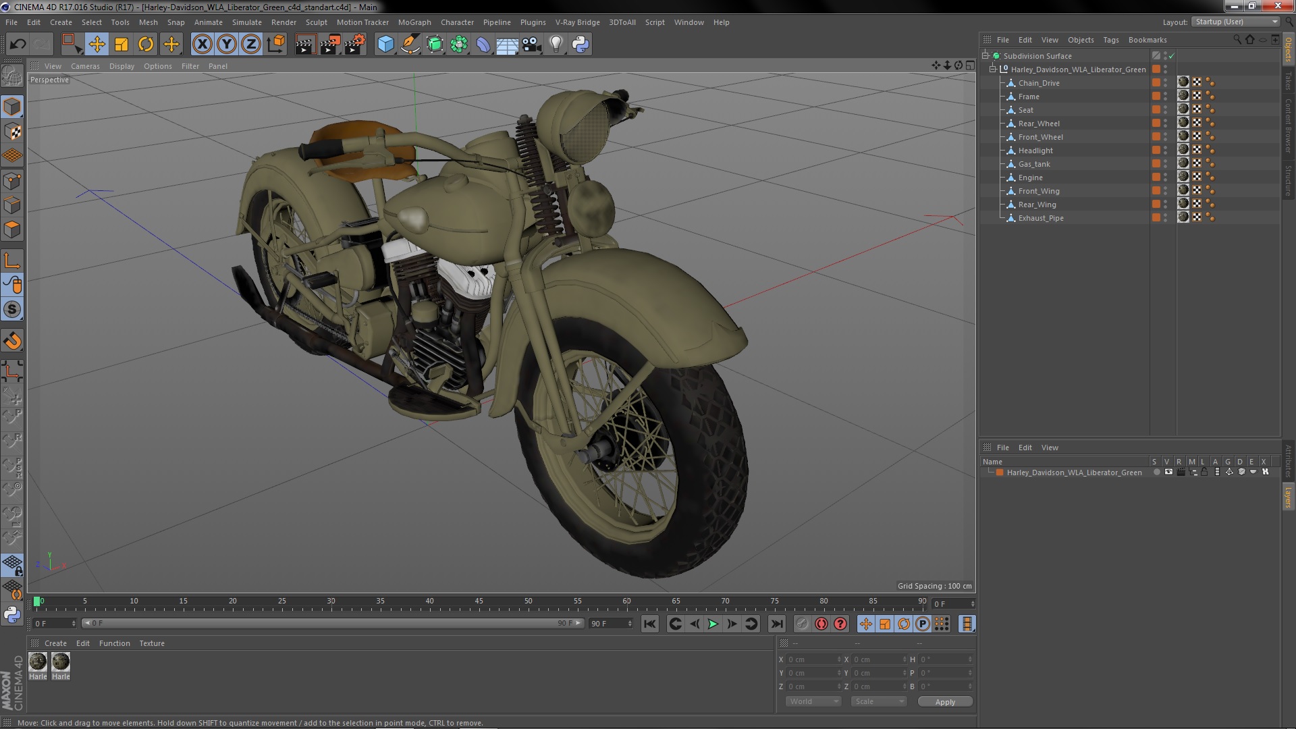Open the Deformer (Bend) icon
The height and width of the screenshot is (729, 1296).
coord(483,45)
